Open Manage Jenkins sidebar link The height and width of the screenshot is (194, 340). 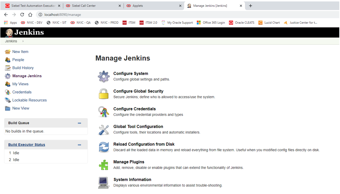point(27,76)
